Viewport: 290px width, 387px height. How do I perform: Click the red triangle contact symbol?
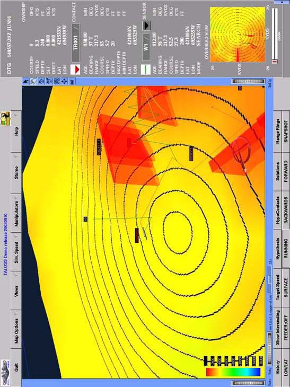point(75,69)
